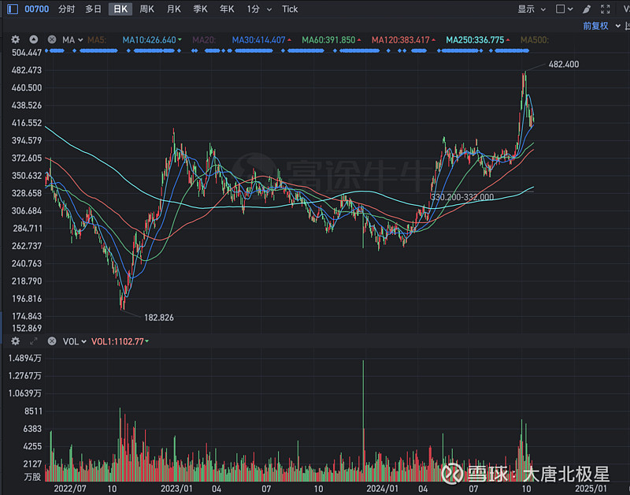The height and width of the screenshot is (495, 630).
Task: Open the 显示 display dropdown
Action: point(532,9)
